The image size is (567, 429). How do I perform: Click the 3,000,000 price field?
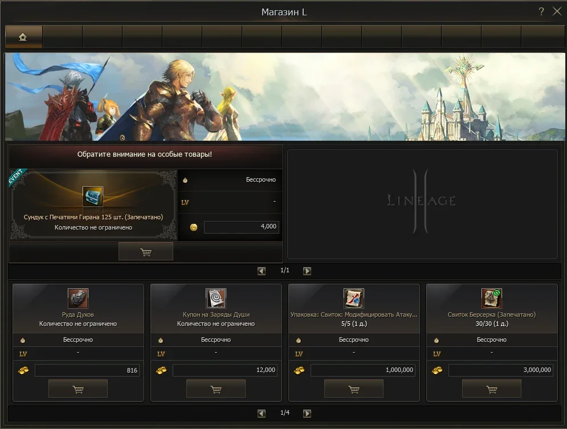click(501, 370)
